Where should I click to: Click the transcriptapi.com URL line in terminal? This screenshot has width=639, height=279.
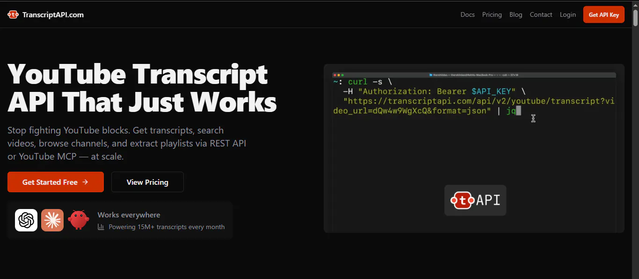(x=473, y=106)
